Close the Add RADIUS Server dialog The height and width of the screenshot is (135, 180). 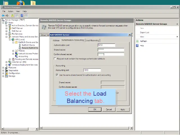[129, 35]
